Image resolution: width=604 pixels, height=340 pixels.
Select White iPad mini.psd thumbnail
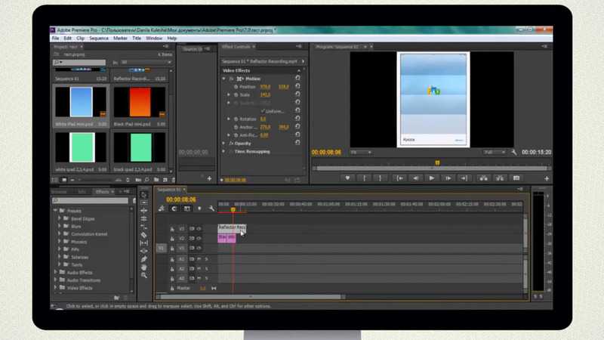coord(81,101)
